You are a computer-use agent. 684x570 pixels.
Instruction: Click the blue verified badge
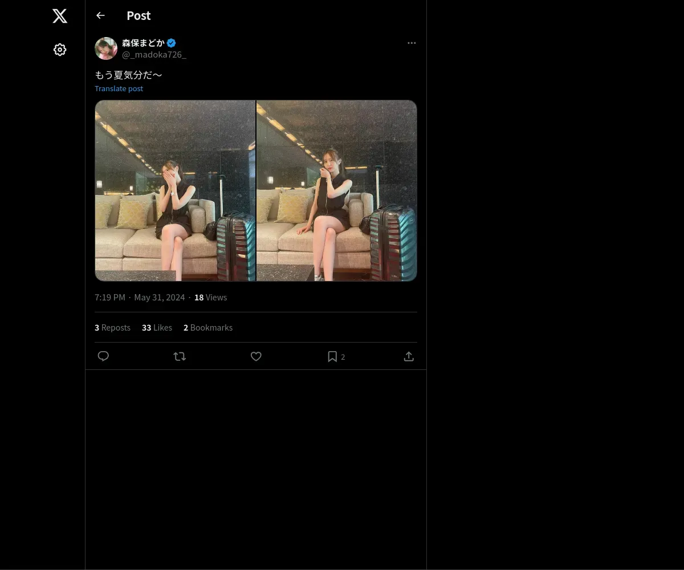172,43
